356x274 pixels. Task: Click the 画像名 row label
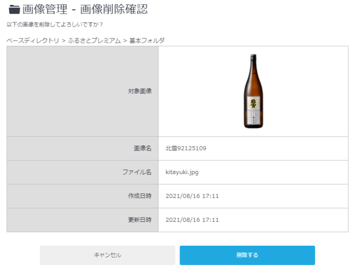point(142,148)
